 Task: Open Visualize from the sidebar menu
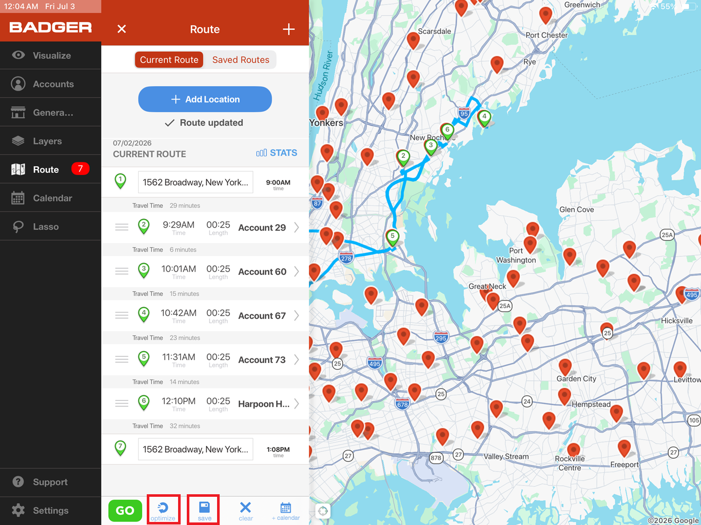click(50, 55)
